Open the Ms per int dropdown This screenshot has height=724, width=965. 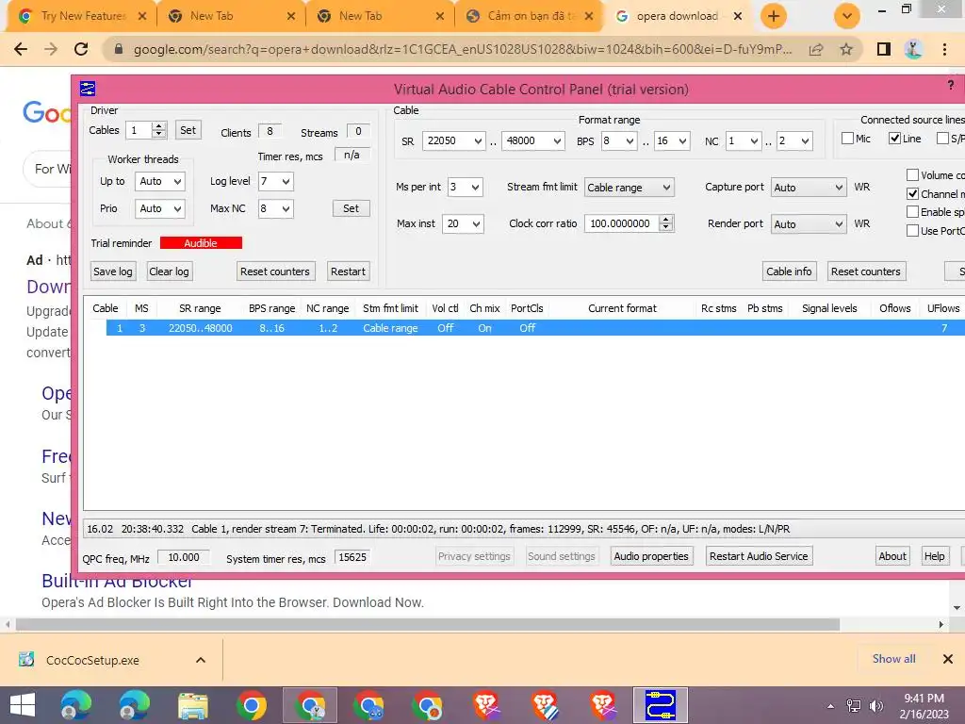coord(465,188)
